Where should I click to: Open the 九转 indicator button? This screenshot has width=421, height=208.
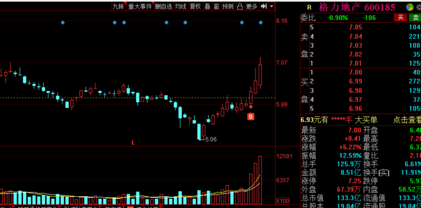[x=119, y=7]
